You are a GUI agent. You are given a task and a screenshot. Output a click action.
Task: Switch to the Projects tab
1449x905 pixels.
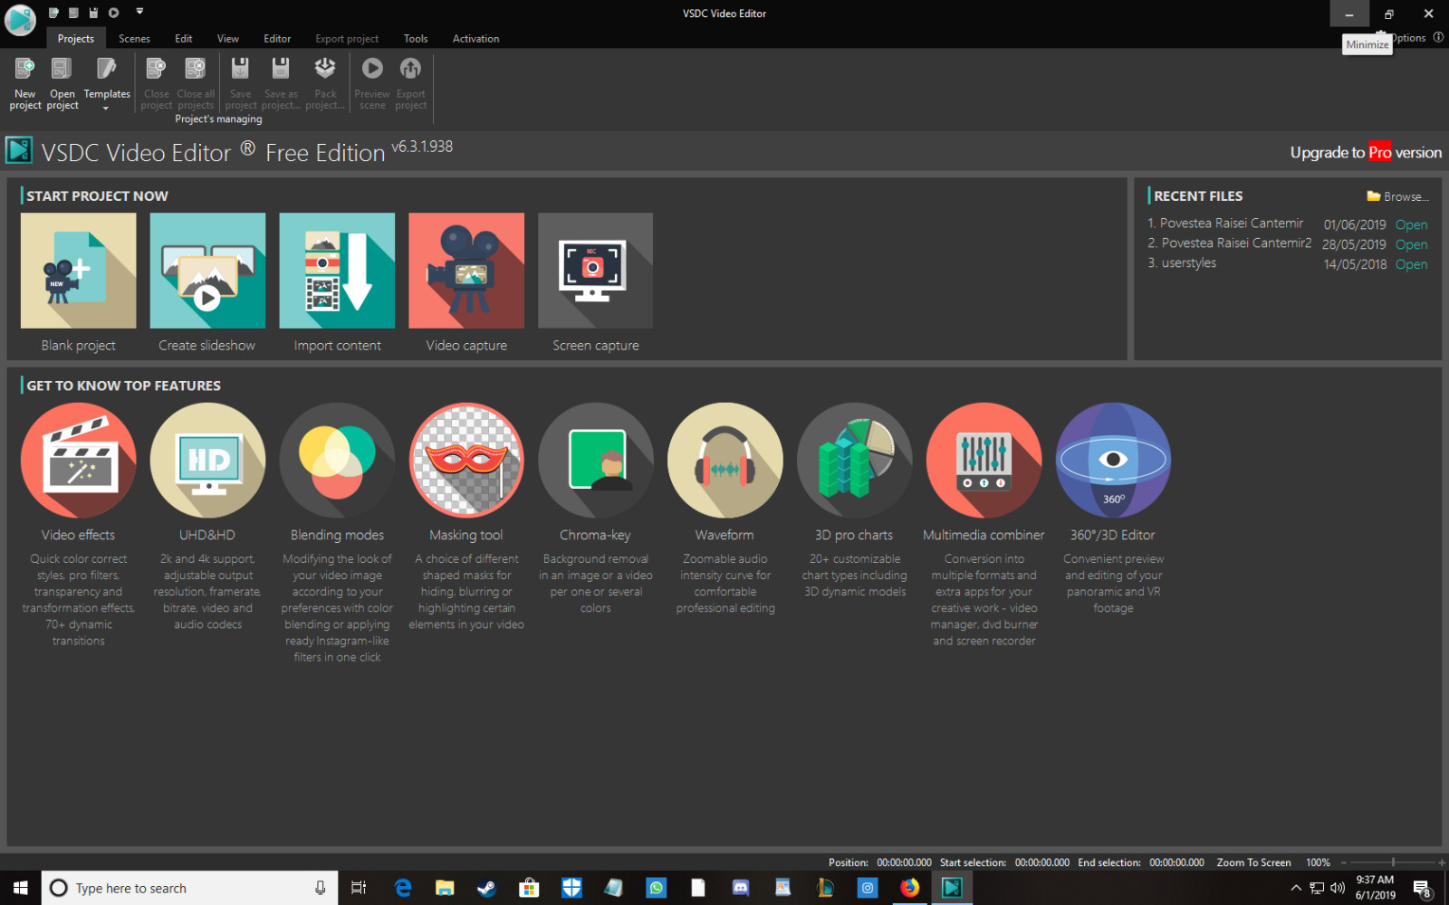click(x=76, y=38)
